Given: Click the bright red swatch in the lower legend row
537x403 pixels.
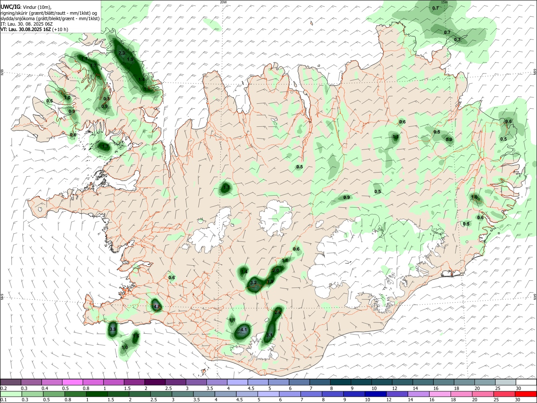Looking at the screenshot, I should (x=526, y=394).
